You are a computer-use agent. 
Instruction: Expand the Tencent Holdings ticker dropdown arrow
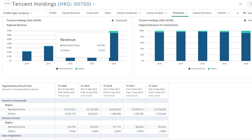pos(94,4)
